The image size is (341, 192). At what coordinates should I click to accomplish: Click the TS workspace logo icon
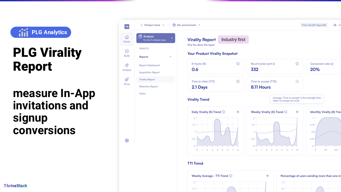coord(127,27)
